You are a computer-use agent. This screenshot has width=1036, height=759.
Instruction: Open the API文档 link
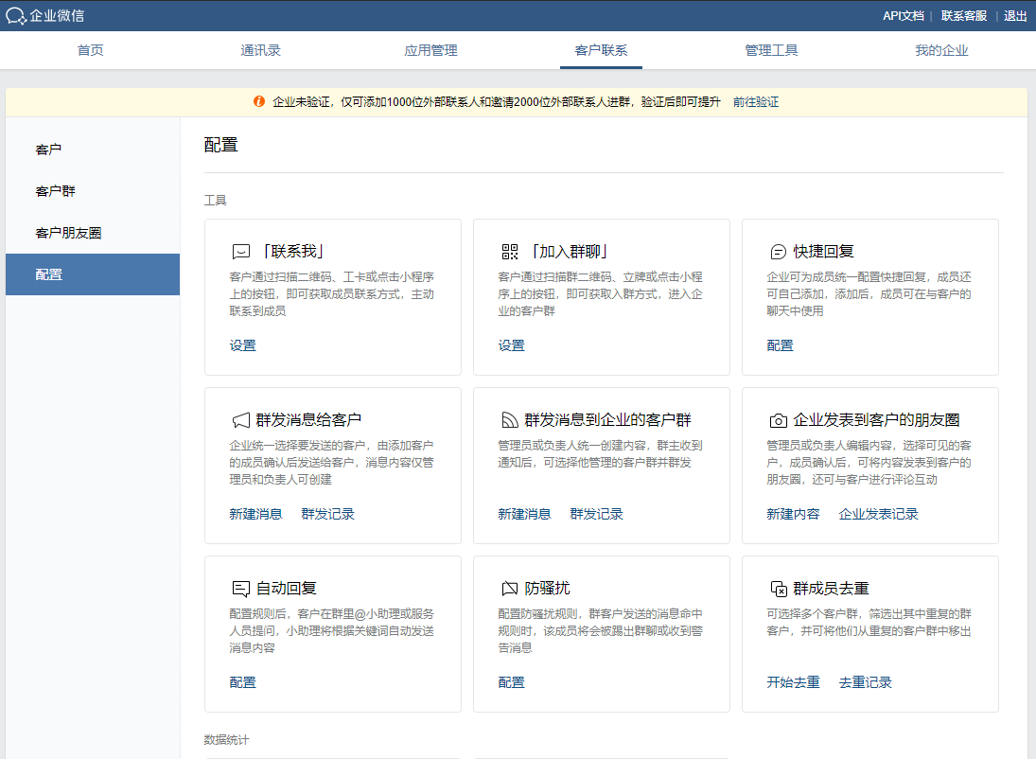(x=903, y=16)
